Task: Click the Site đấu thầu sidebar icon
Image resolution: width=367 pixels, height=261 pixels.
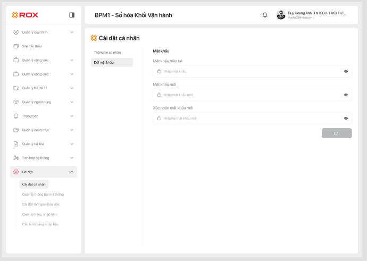Action: 16,46
